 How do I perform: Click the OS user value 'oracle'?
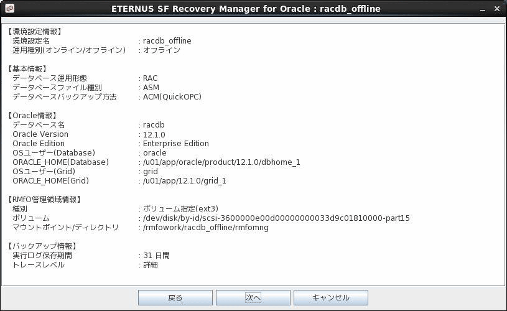click(154, 153)
